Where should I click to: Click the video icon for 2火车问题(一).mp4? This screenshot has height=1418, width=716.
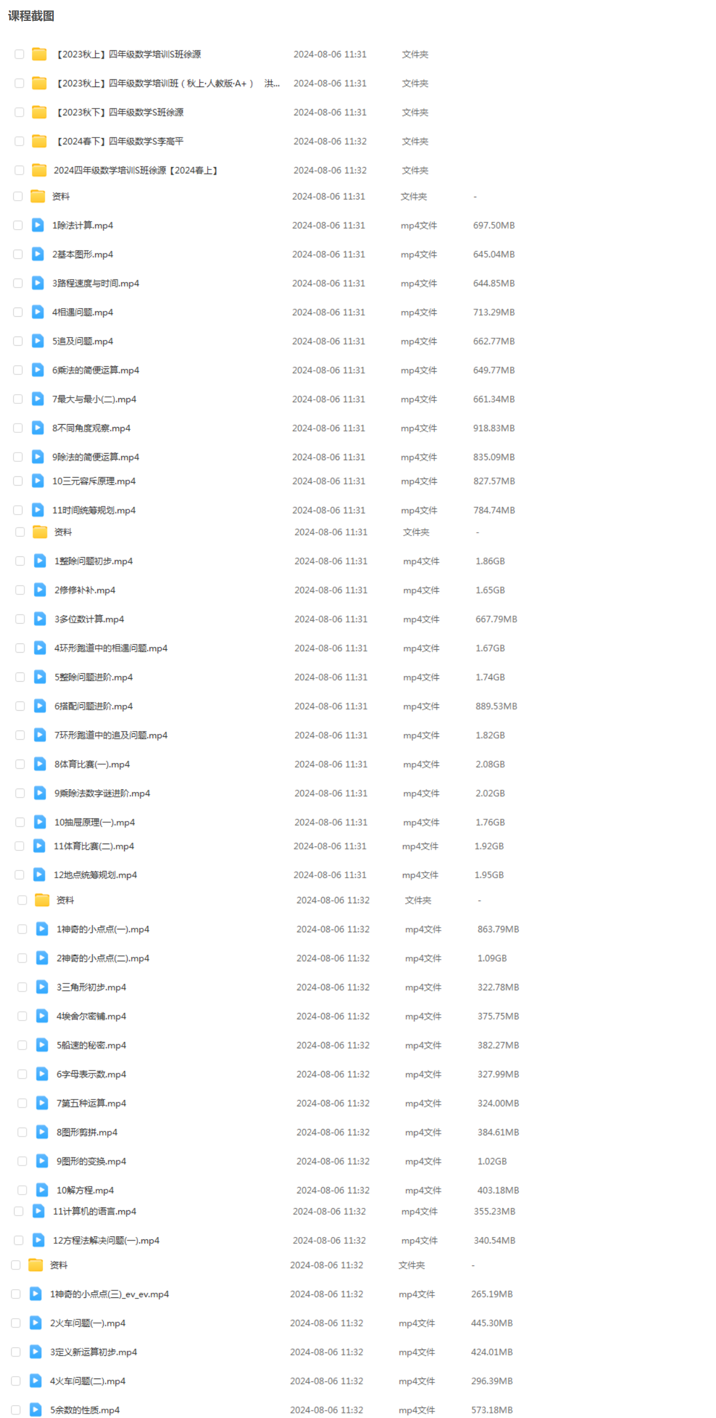[x=35, y=1323]
